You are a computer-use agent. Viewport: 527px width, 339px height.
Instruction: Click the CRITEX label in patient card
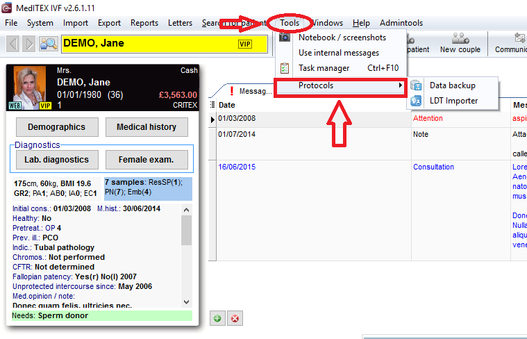[x=185, y=106]
